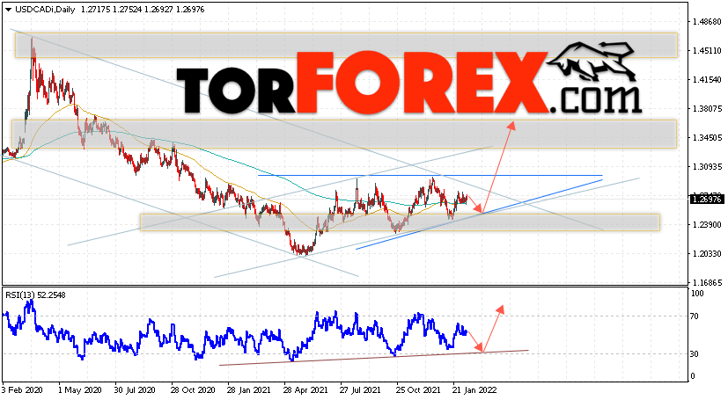Click the 28 Jan 2021 date label
Image resolution: width=728 pixels, height=400 pixels.
tap(249, 390)
